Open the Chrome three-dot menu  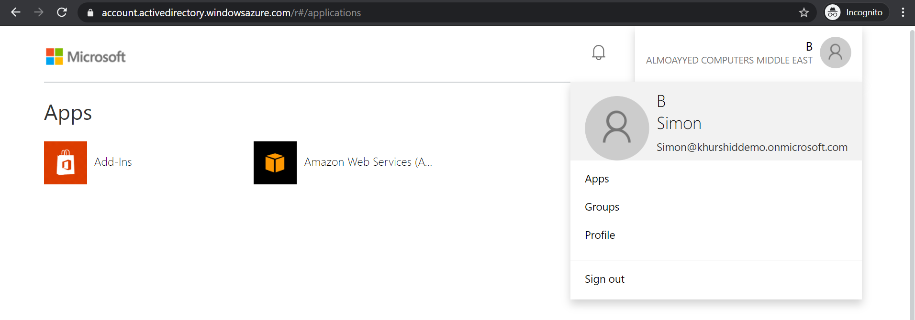coord(903,12)
